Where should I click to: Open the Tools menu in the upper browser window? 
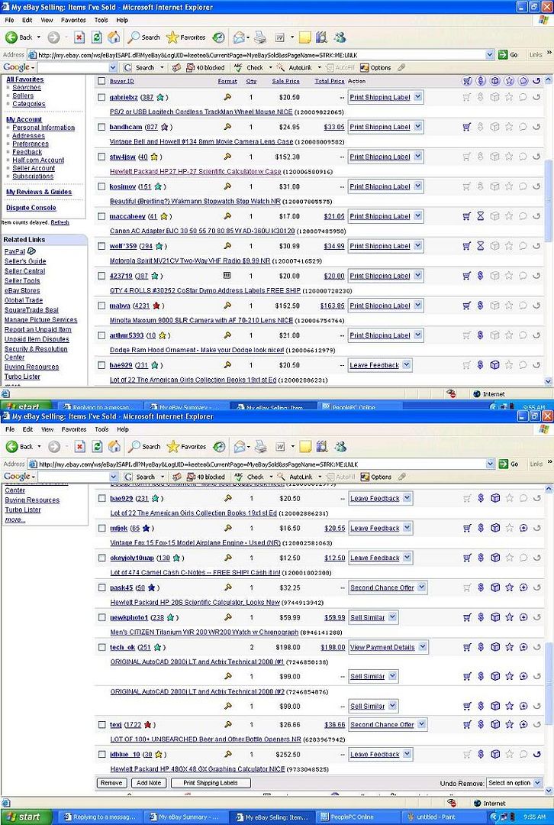click(101, 20)
